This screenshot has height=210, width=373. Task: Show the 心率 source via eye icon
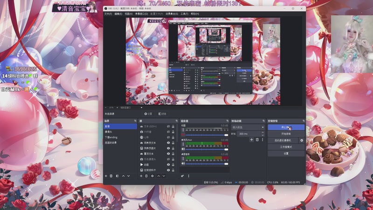click(168, 137)
